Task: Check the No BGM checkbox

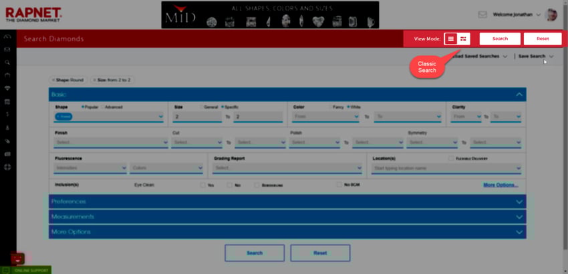Action: (339, 185)
